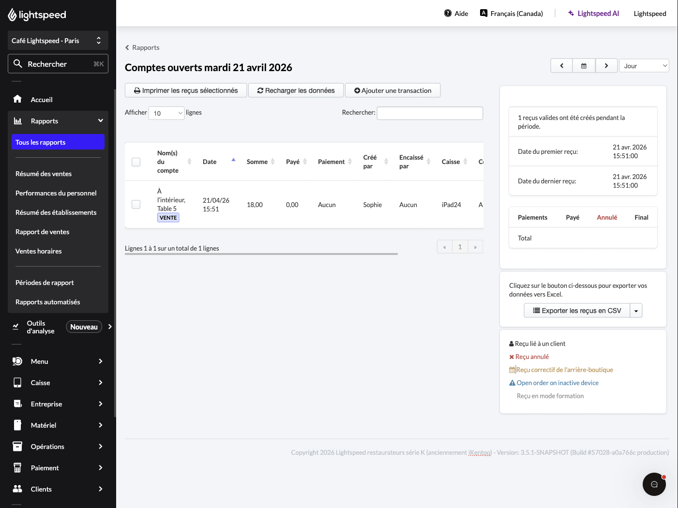The height and width of the screenshot is (508, 678).
Task: Expand the Clients section chevron
Action: pos(101,489)
